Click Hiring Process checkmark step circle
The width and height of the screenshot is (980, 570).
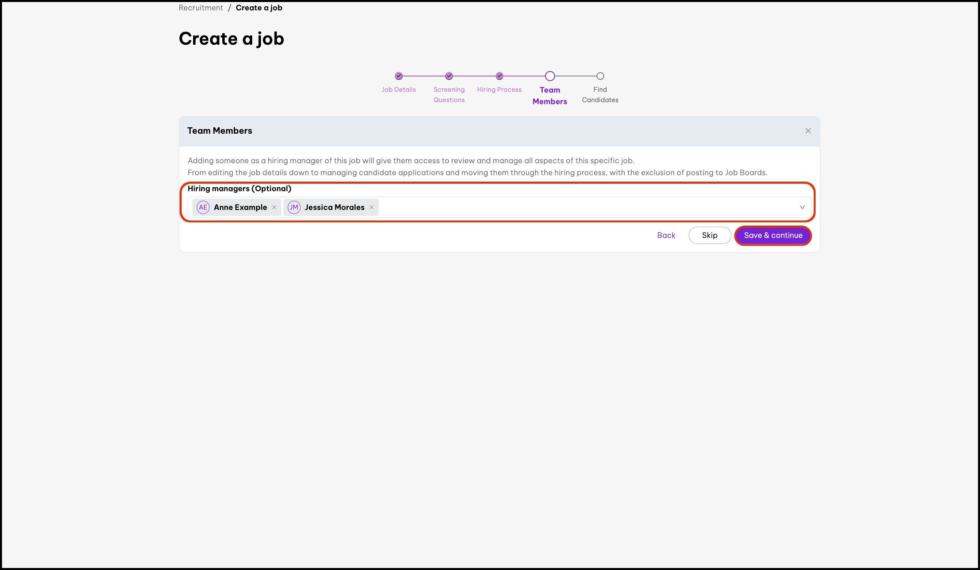500,76
